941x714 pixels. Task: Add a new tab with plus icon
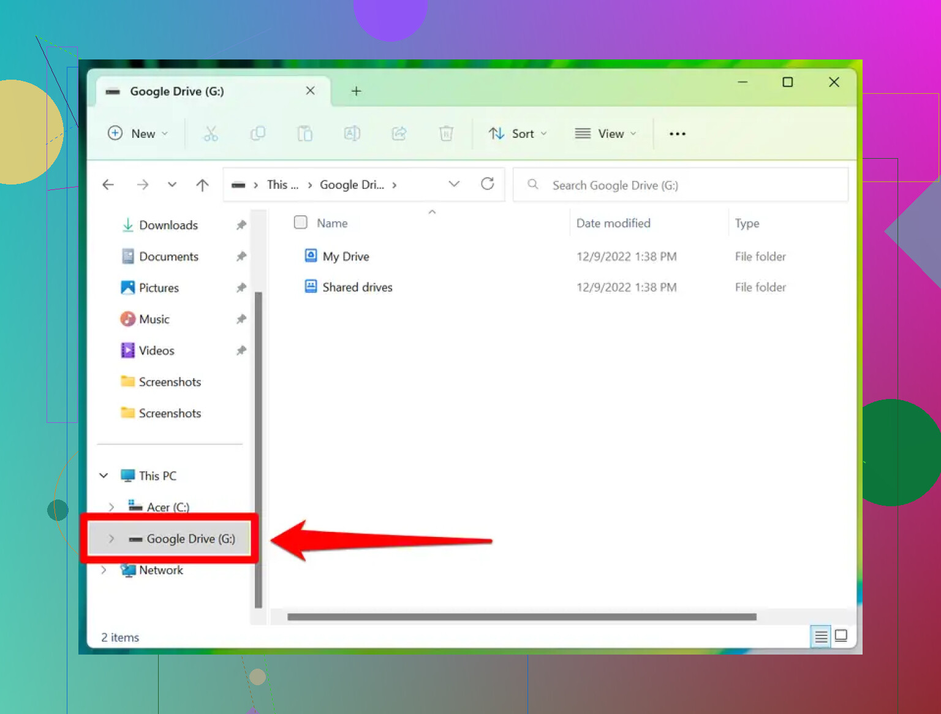(356, 91)
